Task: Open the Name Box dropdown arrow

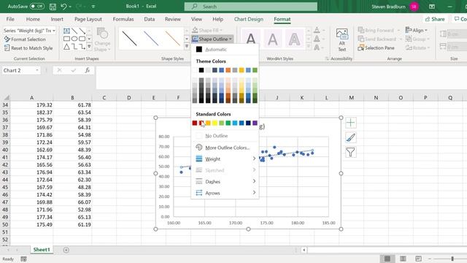Action: point(37,70)
